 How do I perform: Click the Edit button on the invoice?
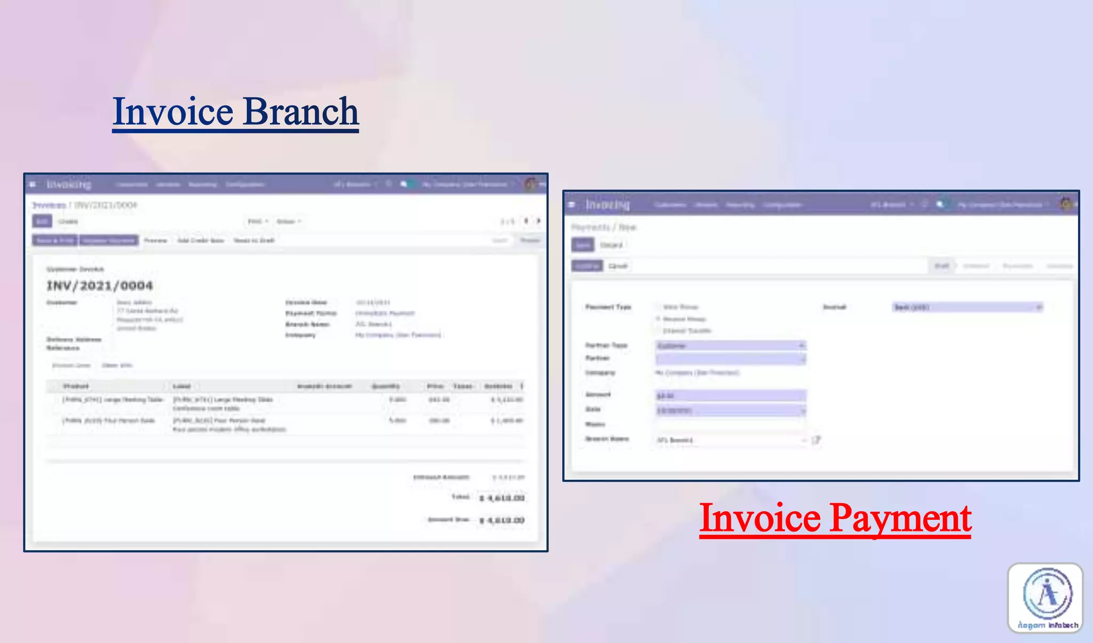click(x=42, y=221)
